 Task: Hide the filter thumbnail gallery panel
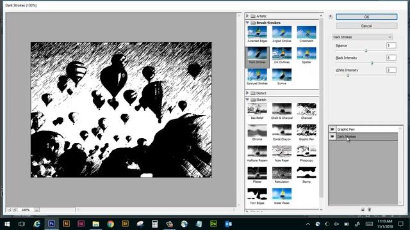click(x=331, y=17)
